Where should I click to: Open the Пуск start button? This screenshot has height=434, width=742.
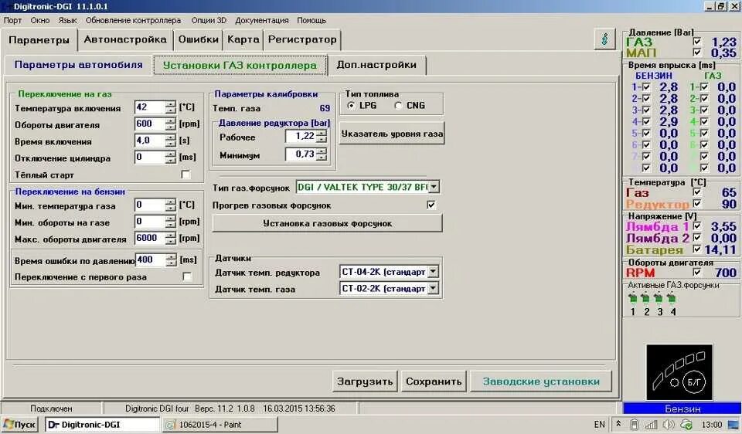coord(20,425)
